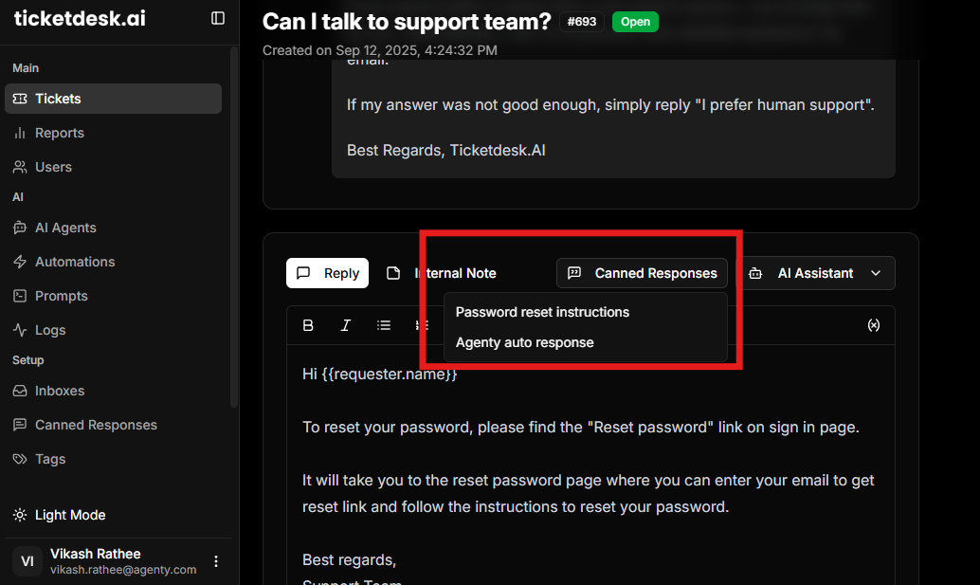Open Inboxes setup page
The height and width of the screenshot is (585, 980).
pyautogui.click(x=113, y=391)
